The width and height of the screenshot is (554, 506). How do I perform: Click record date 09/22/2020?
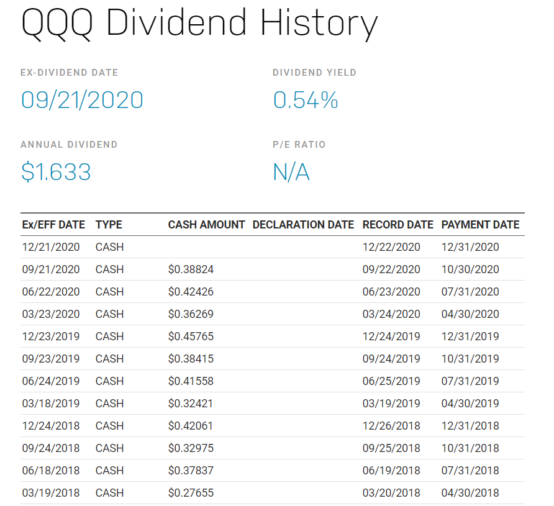[x=391, y=269]
